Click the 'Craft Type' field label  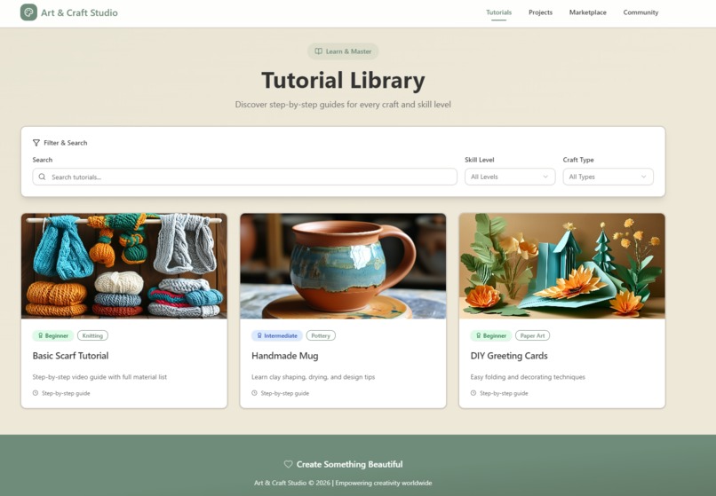(578, 160)
